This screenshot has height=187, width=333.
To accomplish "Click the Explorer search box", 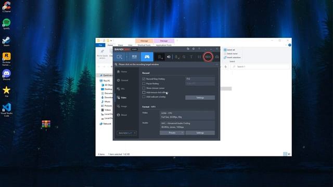I will 260,66.
